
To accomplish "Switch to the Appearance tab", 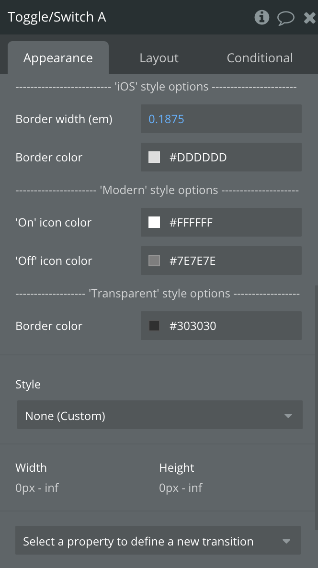I will (58, 58).
